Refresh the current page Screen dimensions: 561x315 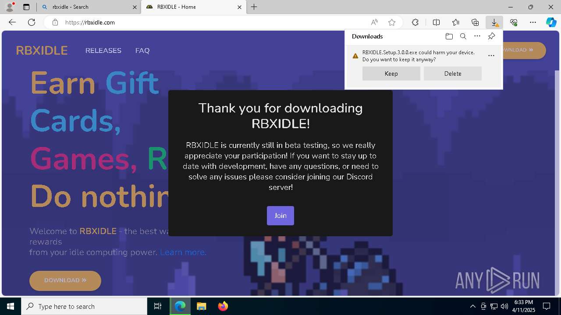click(x=32, y=22)
